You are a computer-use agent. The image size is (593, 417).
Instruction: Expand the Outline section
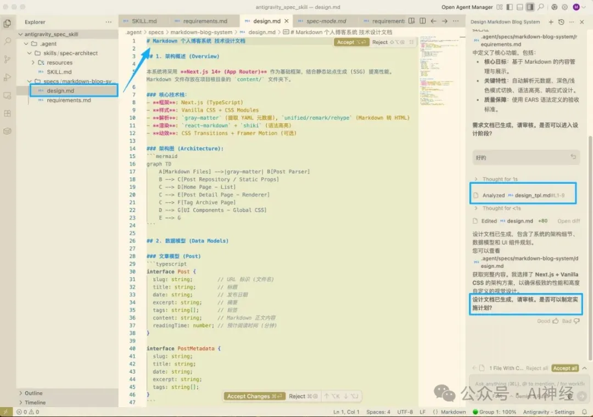tap(33, 393)
